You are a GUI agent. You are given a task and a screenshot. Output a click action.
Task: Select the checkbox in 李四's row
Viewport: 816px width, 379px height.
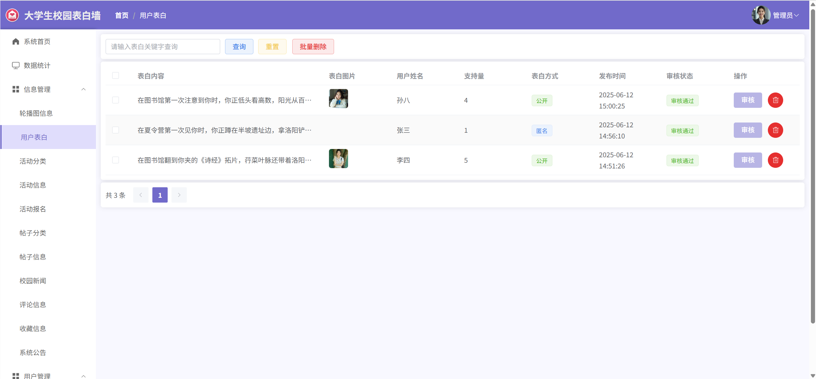pyautogui.click(x=115, y=160)
